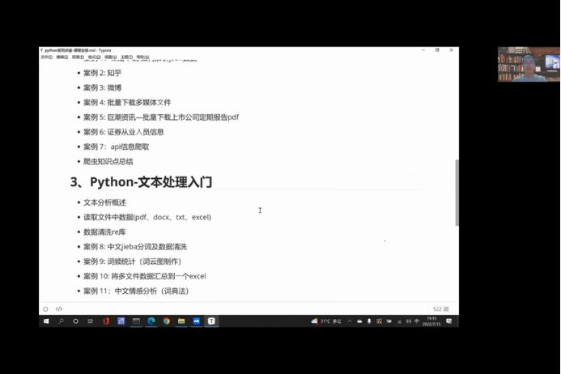Open the Windows Start menu
Image resolution: width=561 pixels, height=374 pixels.
45,321
